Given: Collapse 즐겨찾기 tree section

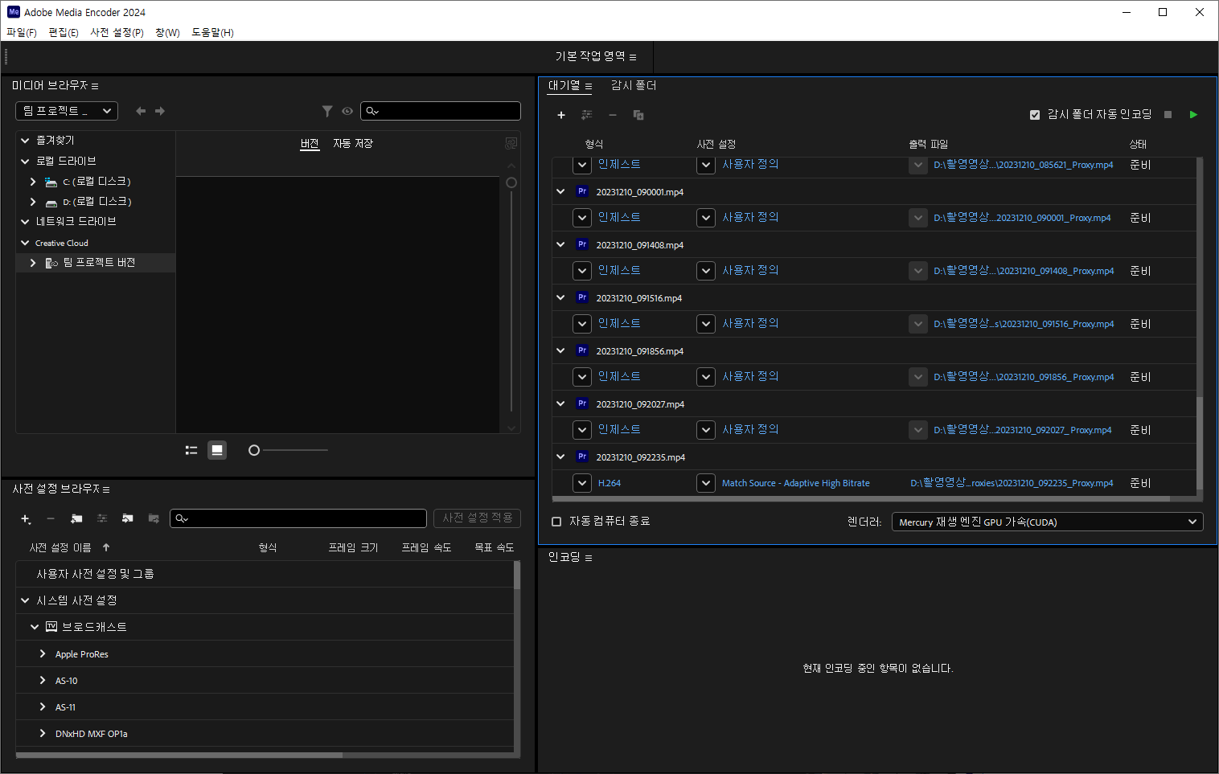Looking at the screenshot, I should coord(25,140).
